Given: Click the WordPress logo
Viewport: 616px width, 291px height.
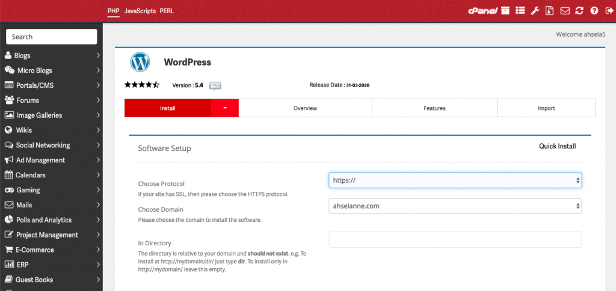Looking at the screenshot, I should (140, 62).
